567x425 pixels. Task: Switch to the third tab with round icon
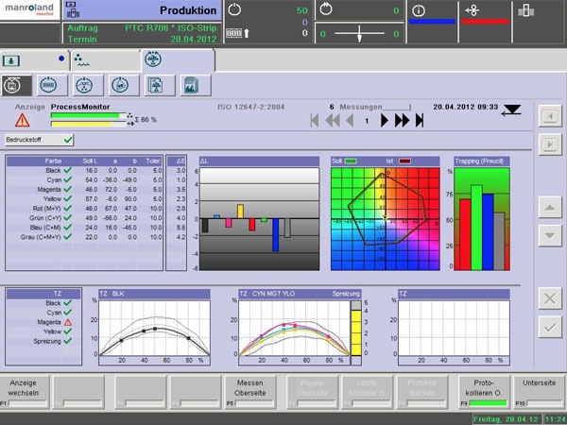(153, 59)
